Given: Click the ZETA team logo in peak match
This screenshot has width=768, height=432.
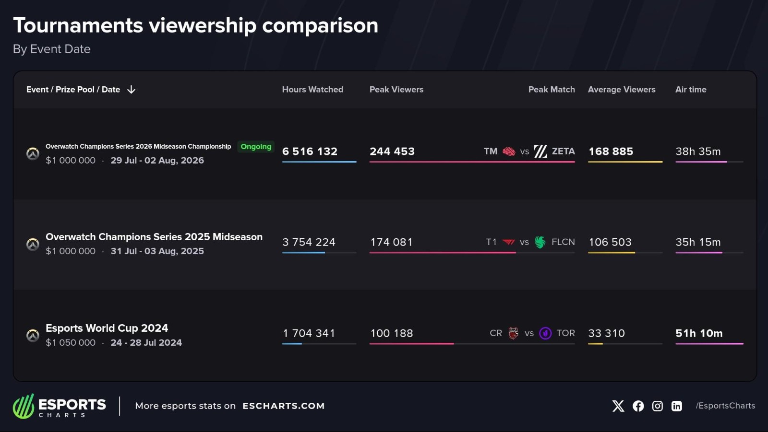Looking at the screenshot, I should tap(540, 152).
